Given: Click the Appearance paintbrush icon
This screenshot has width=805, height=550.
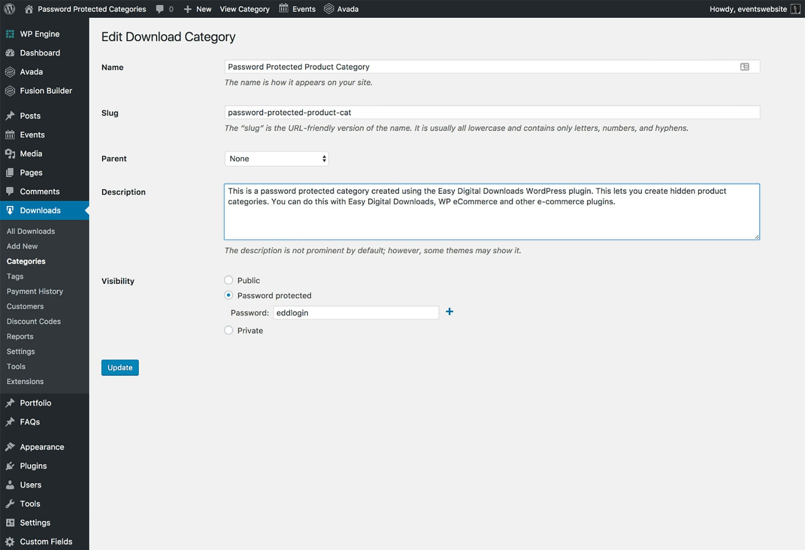Looking at the screenshot, I should (10, 447).
